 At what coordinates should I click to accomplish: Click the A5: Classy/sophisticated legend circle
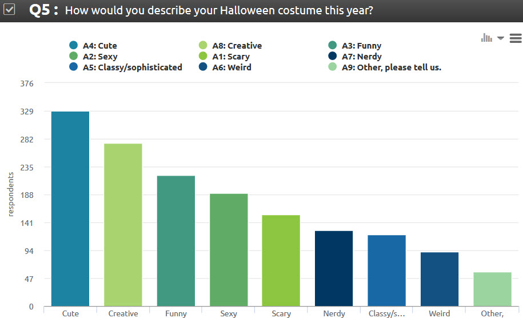click(73, 67)
